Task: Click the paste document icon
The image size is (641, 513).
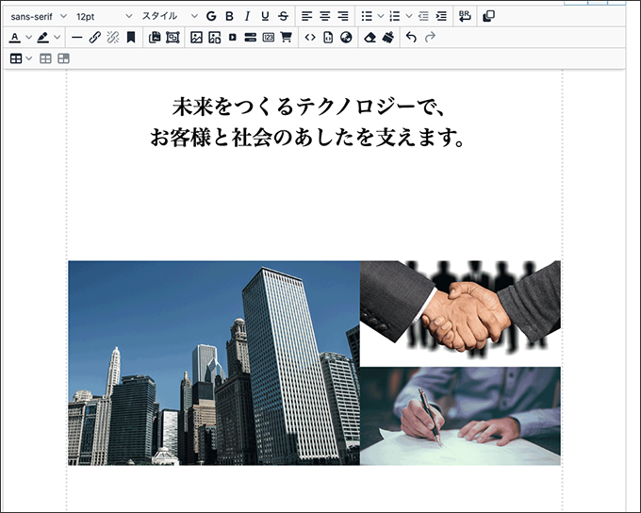Action: point(155,38)
